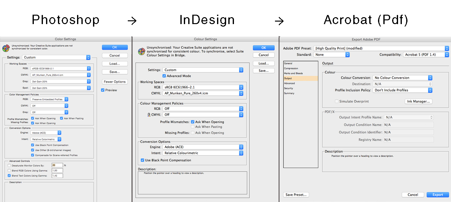451x202 pixels.
Task: Toggle Photoshop Profile Mismatches Ask When Opening
Action: (33, 119)
